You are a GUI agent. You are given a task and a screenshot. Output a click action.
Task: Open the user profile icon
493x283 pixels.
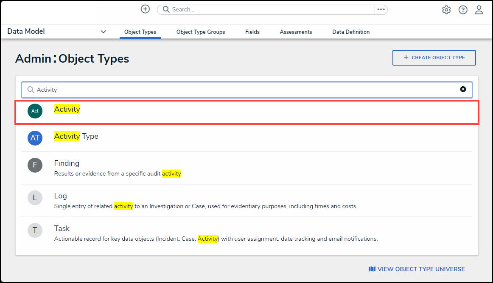(x=479, y=10)
